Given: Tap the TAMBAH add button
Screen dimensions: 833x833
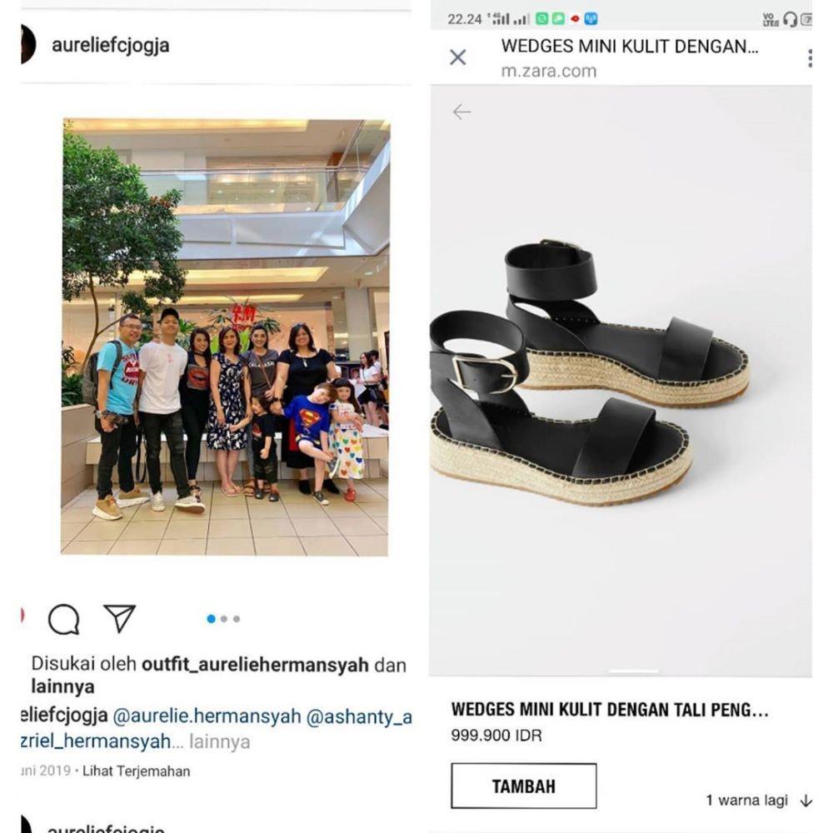Looking at the screenshot, I should pyautogui.click(x=524, y=786).
